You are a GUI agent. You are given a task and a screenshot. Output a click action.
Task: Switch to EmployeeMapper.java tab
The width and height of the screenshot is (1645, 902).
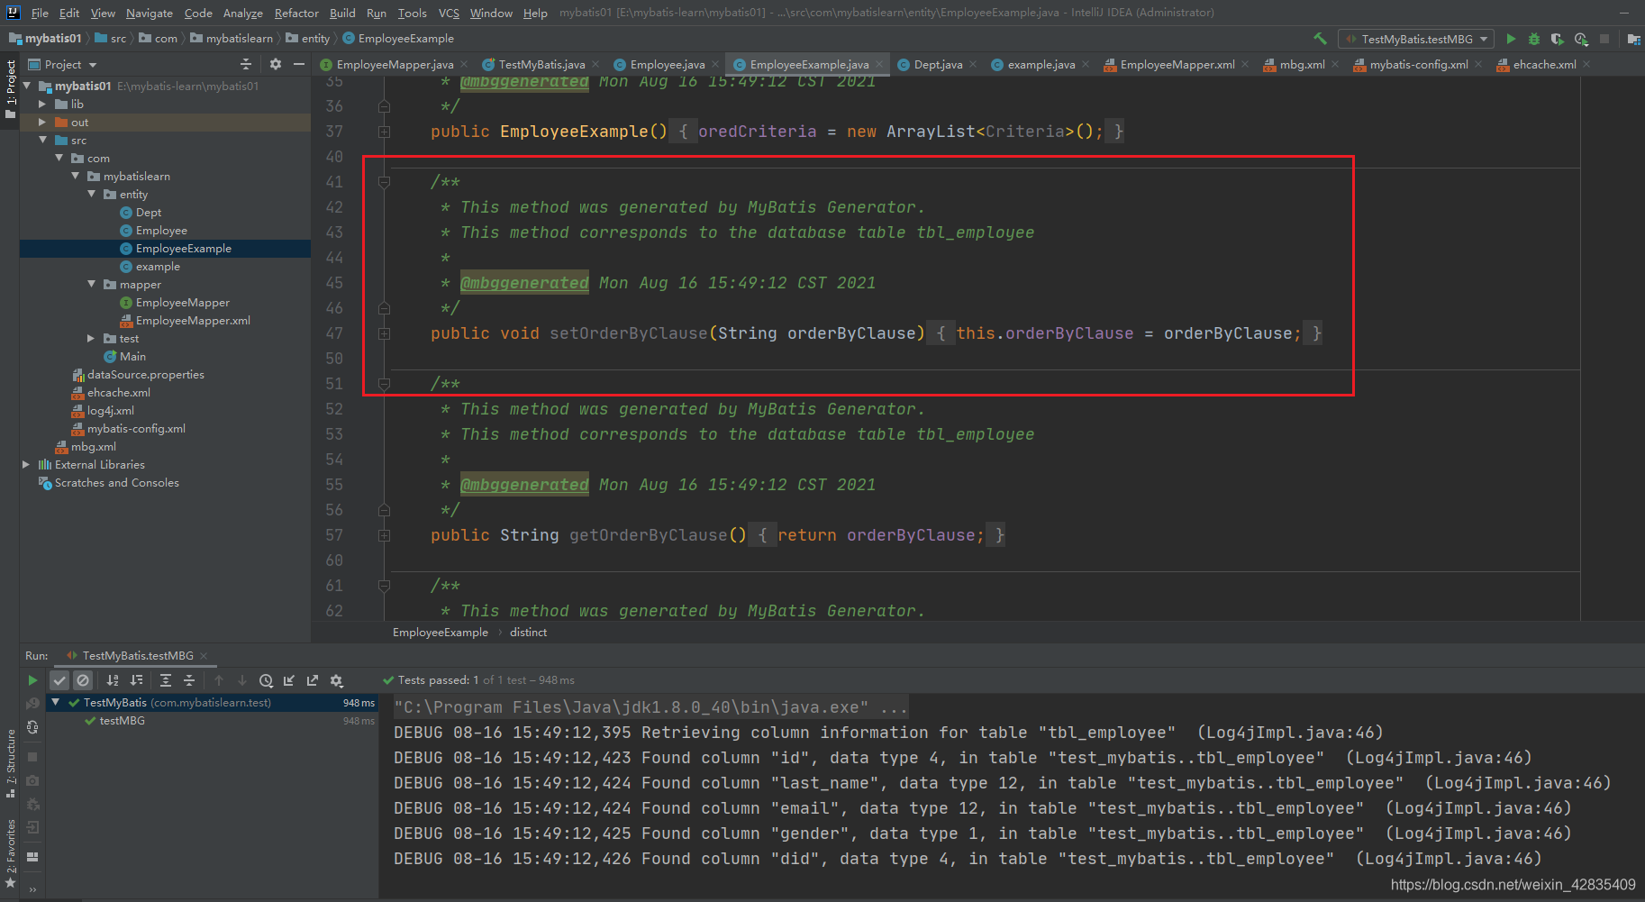coord(395,64)
